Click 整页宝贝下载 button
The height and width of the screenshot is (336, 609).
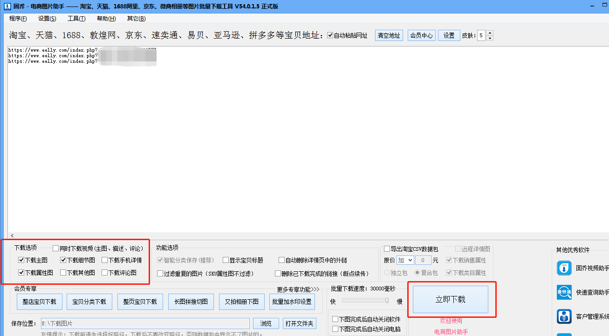(140, 302)
